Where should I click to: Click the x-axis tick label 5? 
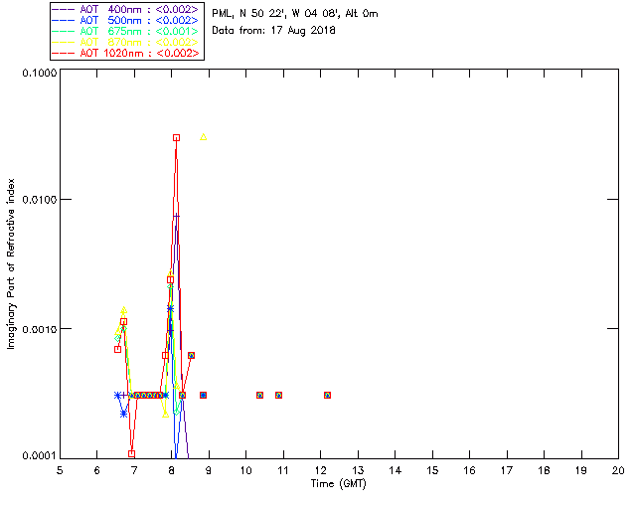tap(60, 470)
